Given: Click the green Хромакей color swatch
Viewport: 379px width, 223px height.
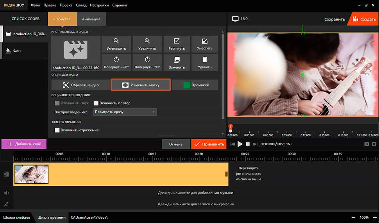Looking at the screenshot, I should click(x=187, y=85).
